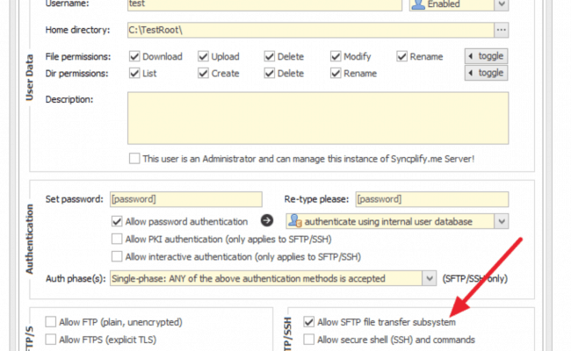Click the arrow icon beside password authentication

pos(267,221)
